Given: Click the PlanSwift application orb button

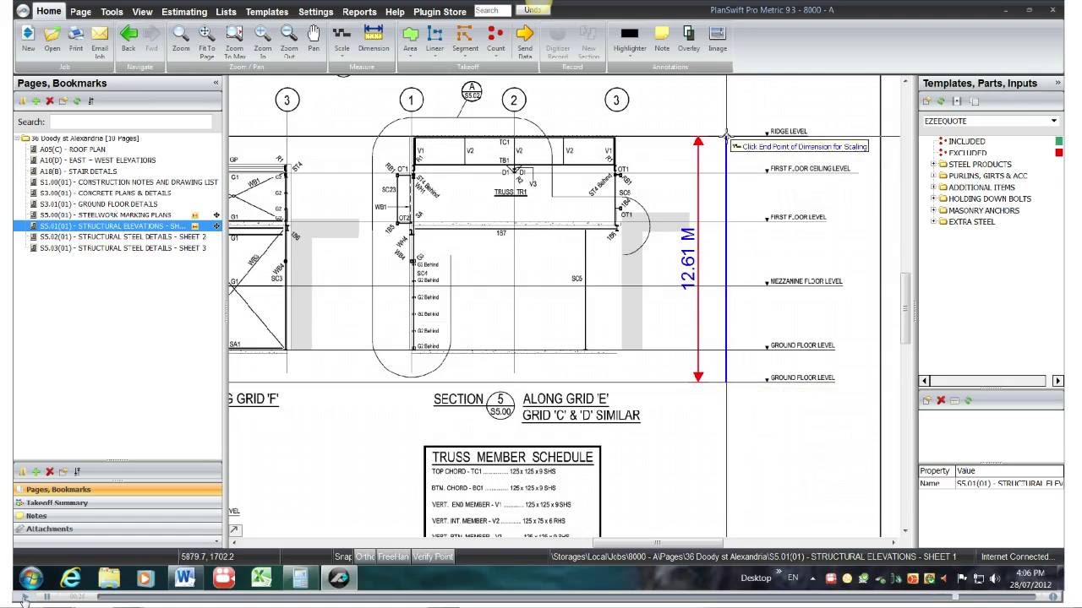Looking at the screenshot, I should (x=23, y=10).
